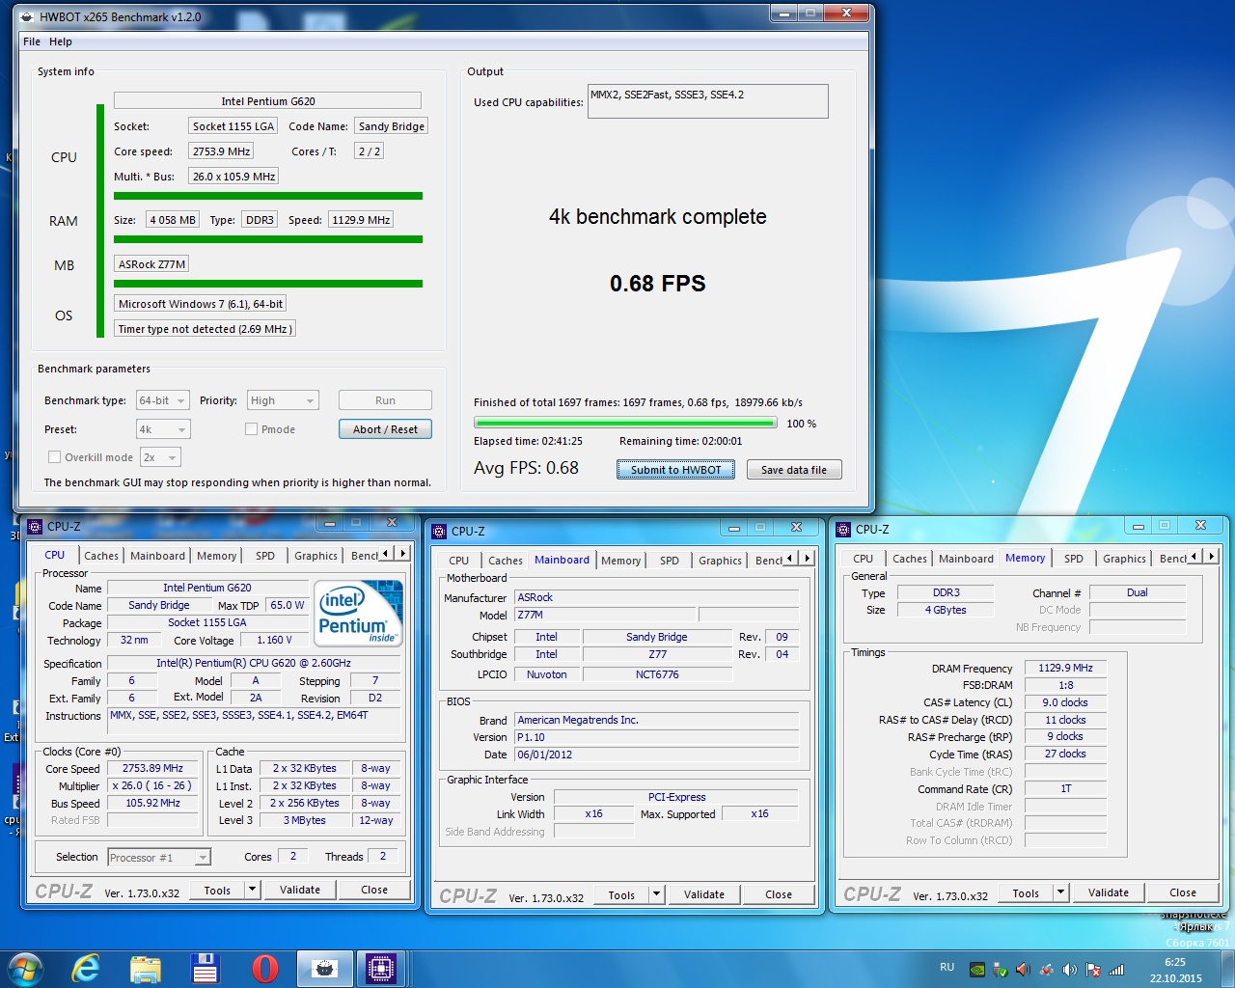Click the Submit to HWBOT button
The height and width of the screenshot is (988, 1235).
pos(675,470)
